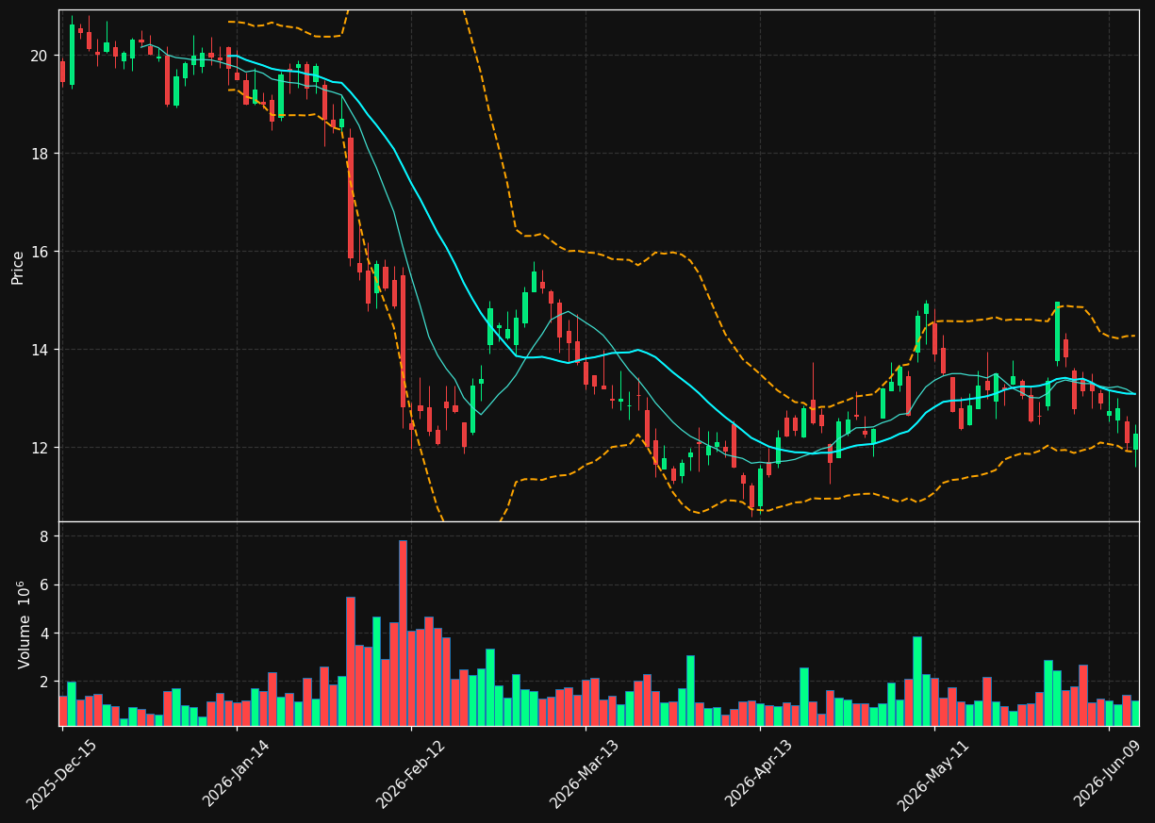Viewport: 1155px width, 823px height.
Task: Click volume axis value 8
Action: pos(43,536)
